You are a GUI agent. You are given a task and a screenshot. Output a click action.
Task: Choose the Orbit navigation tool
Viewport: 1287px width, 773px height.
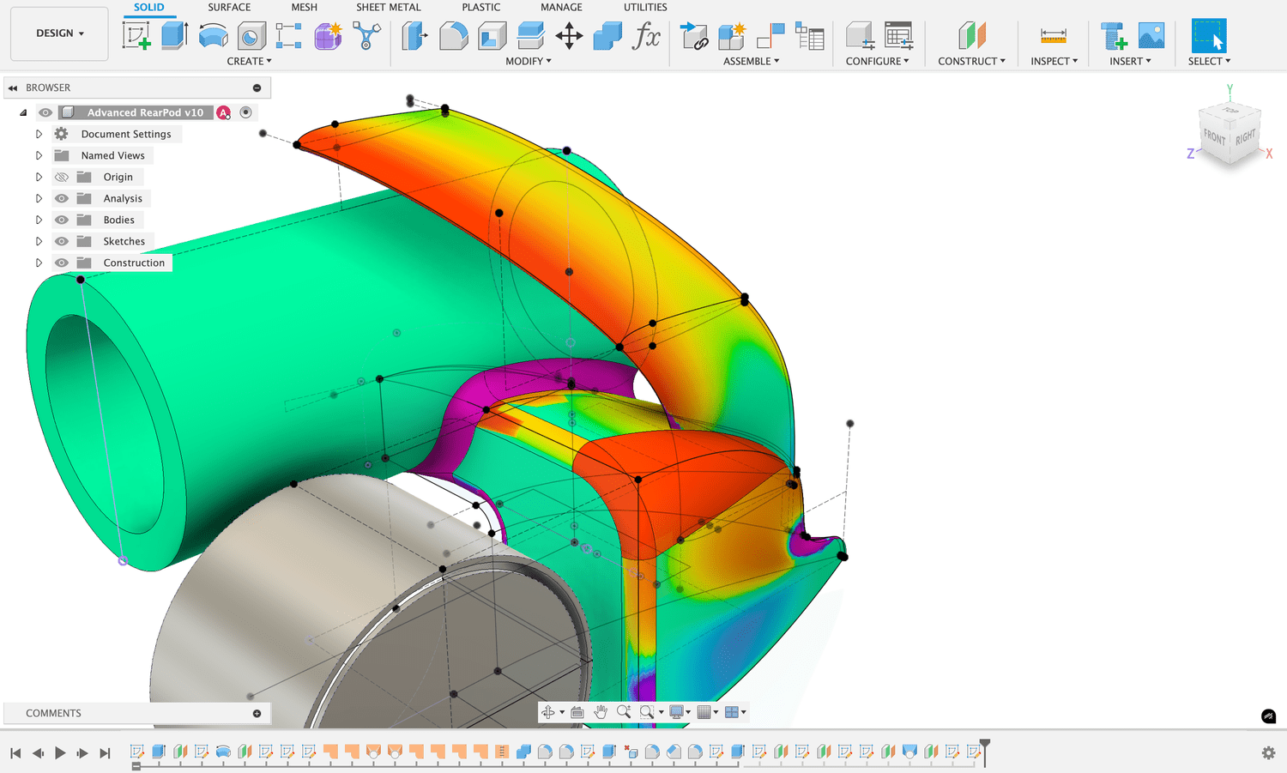[x=548, y=712]
